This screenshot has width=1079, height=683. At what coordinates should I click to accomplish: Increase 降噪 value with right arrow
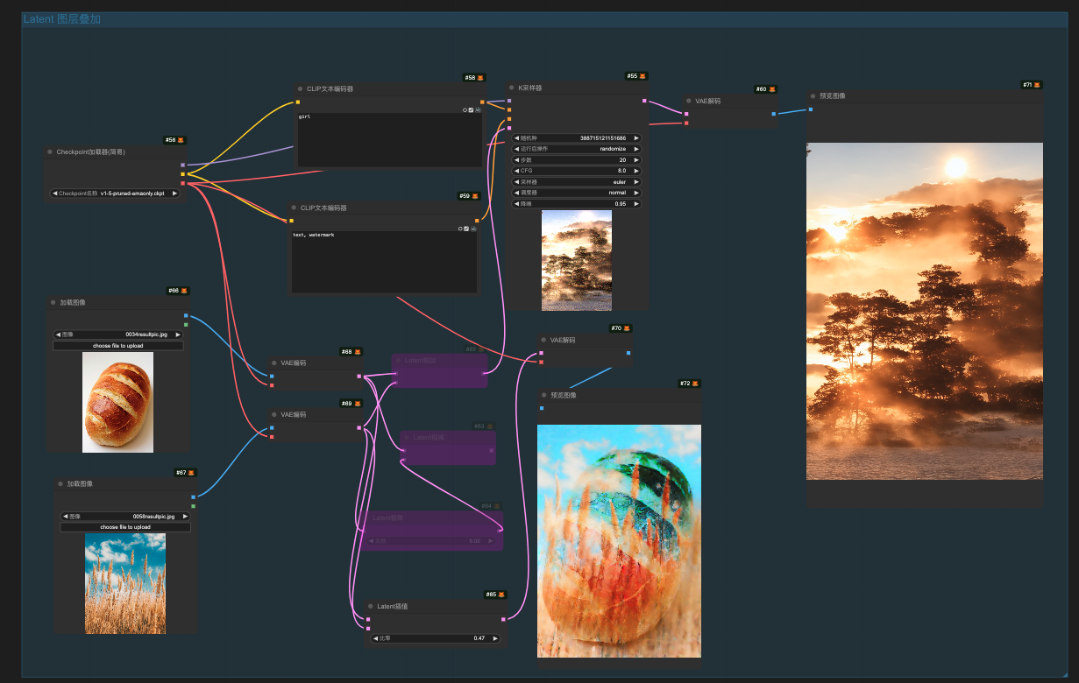[x=636, y=203]
